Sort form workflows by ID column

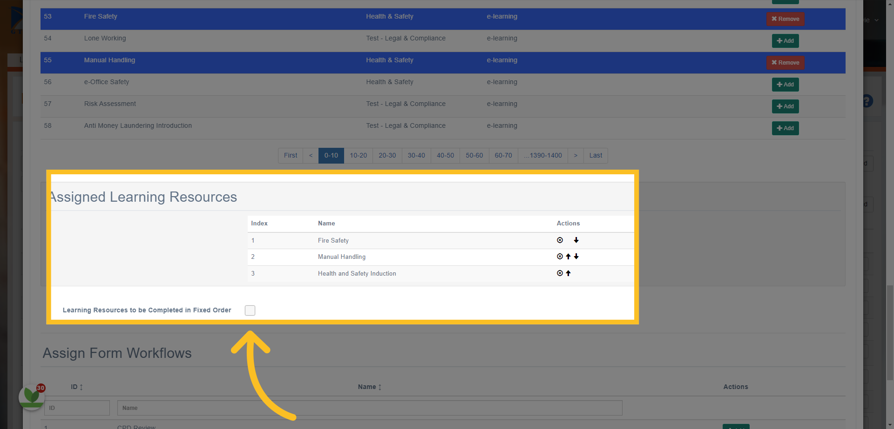coord(77,387)
